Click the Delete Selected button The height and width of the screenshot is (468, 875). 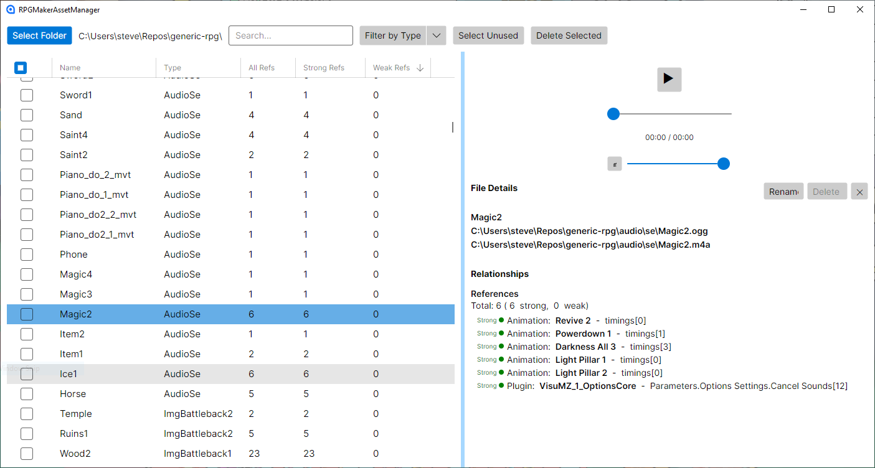pos(569,35)
